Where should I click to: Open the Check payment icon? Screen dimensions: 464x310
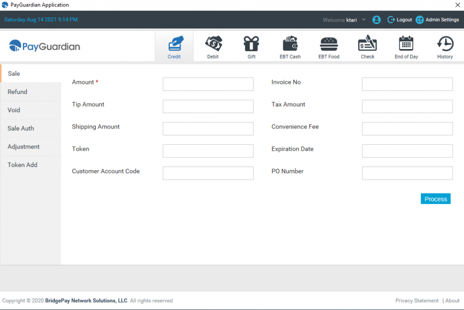[367, 44]
